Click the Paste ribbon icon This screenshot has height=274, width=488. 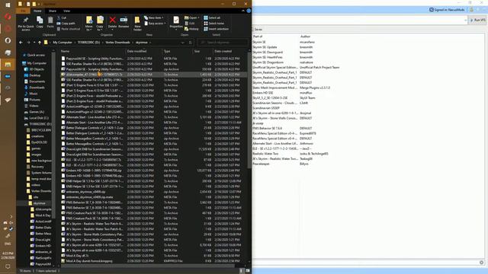tap(50, 22)
